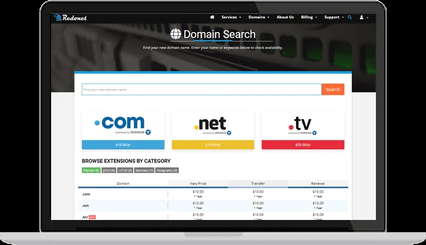Select the Popular (6) category filter
The height and width of the screenshot is (245, 426).
(91, 170)
